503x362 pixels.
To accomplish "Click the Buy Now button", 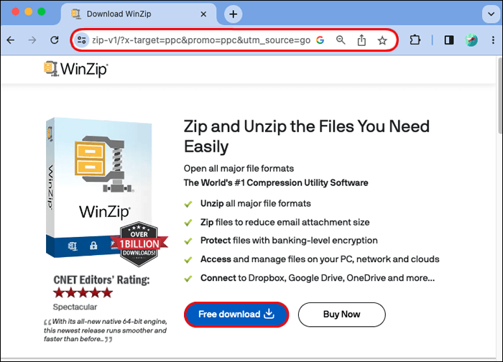I will [x=341, y=315].
